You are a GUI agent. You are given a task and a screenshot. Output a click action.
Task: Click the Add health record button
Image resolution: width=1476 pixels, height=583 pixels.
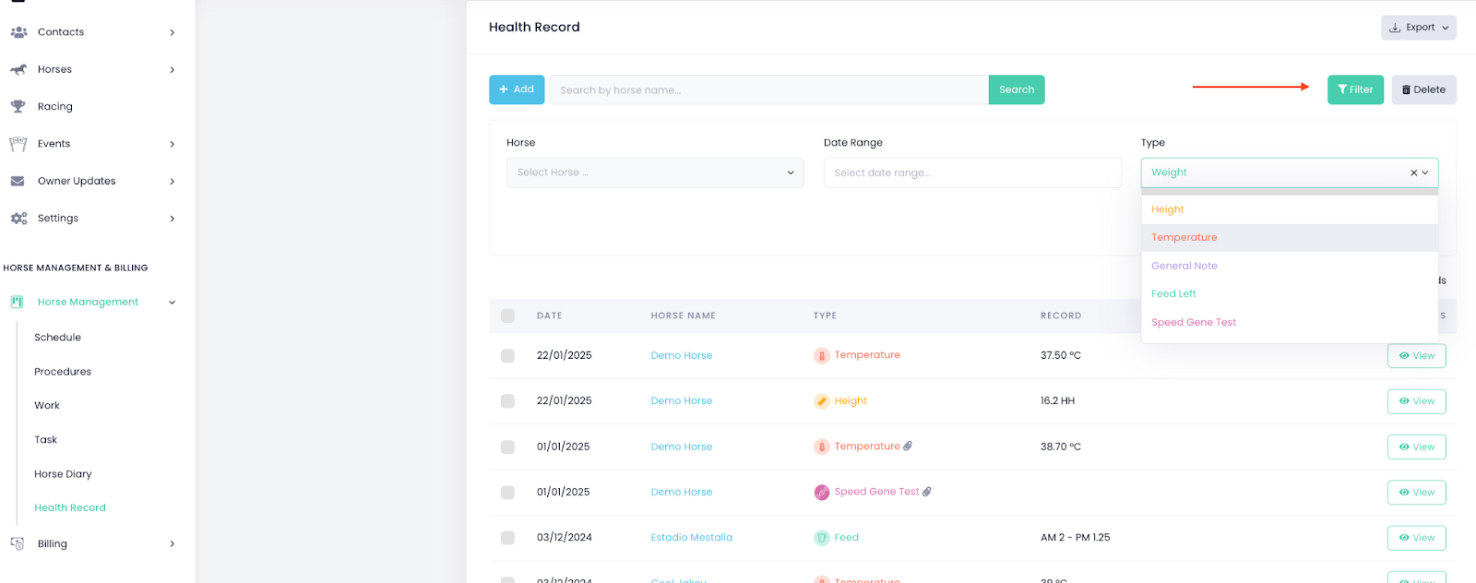coord(517,89)
